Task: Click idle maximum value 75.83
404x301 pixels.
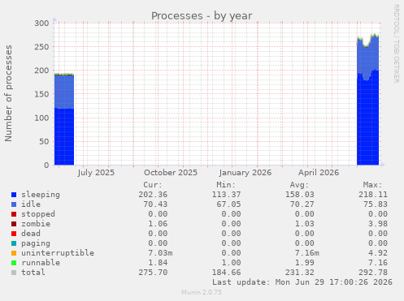Action: (x=376, y=204)
